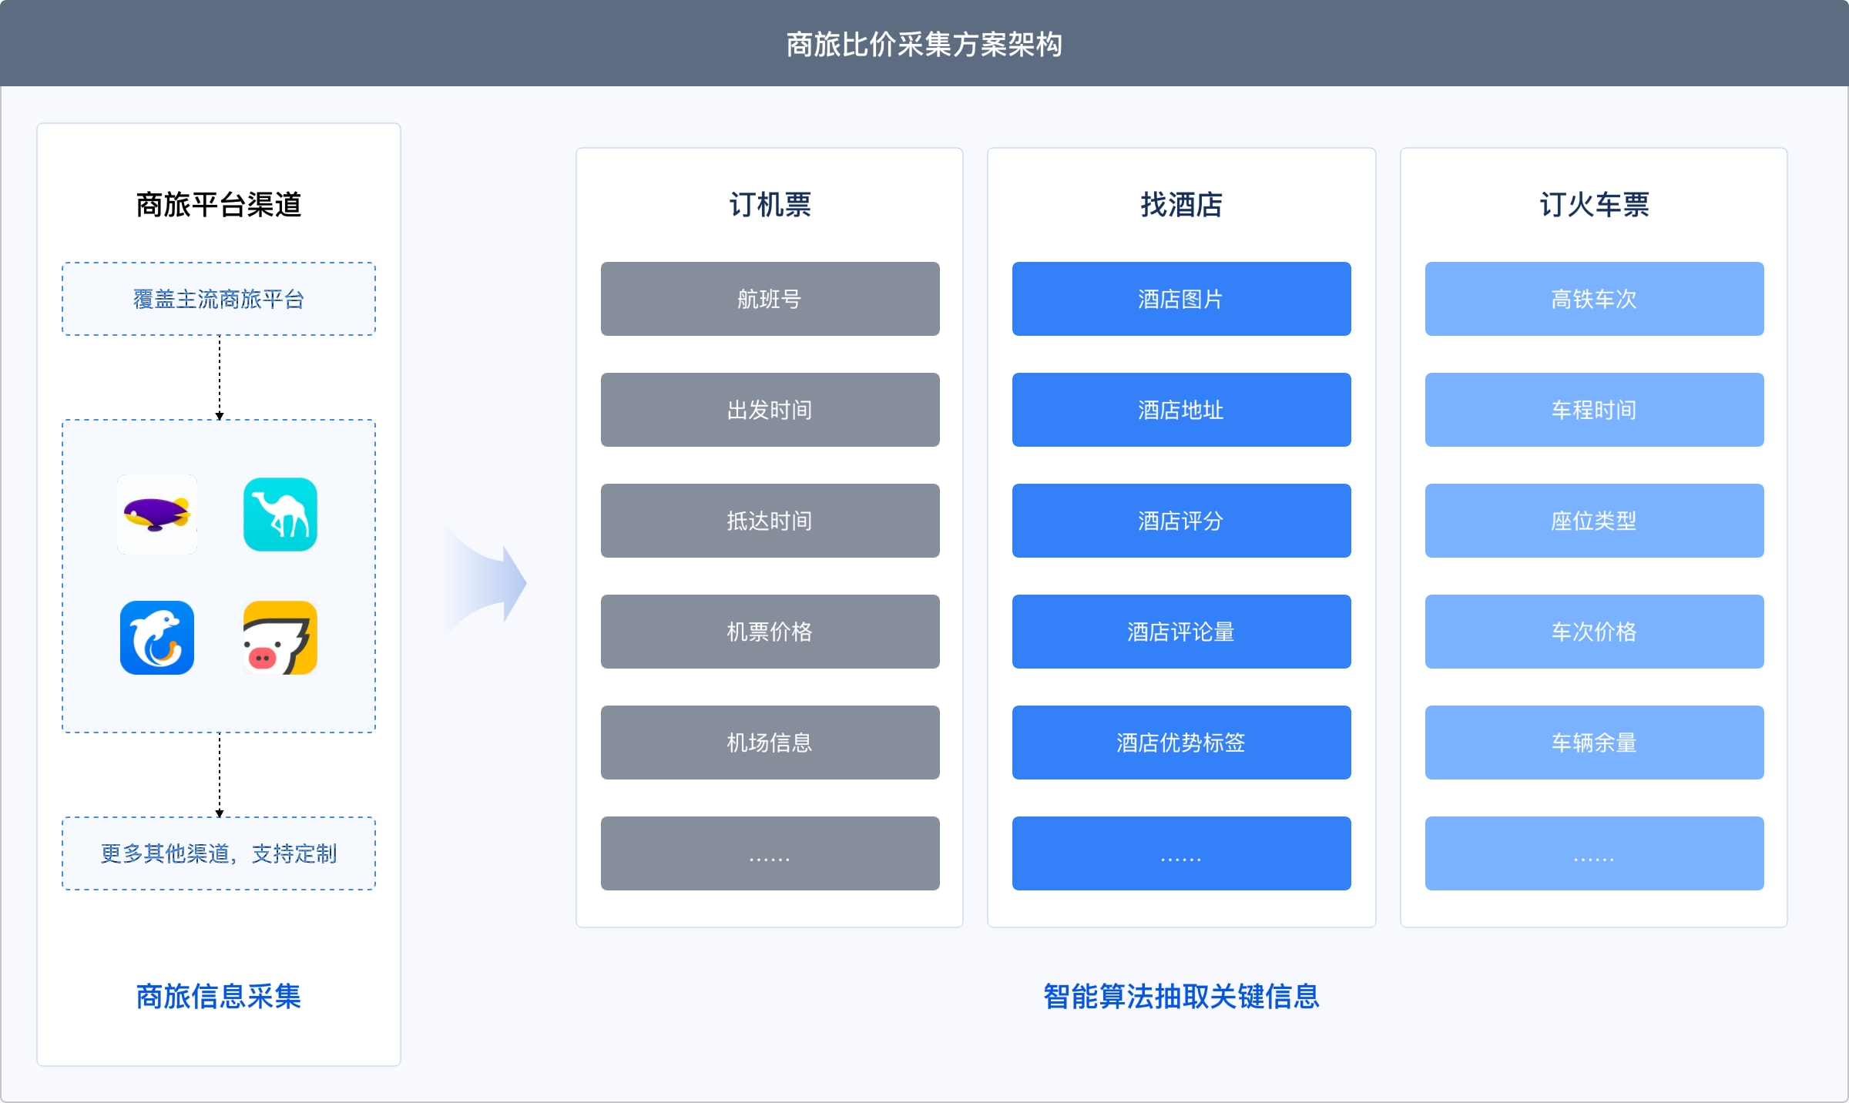The image size is (1849, 1103).
Task: Click the 更多其他渠道，支持定制 box
Action: click(219, 853)
